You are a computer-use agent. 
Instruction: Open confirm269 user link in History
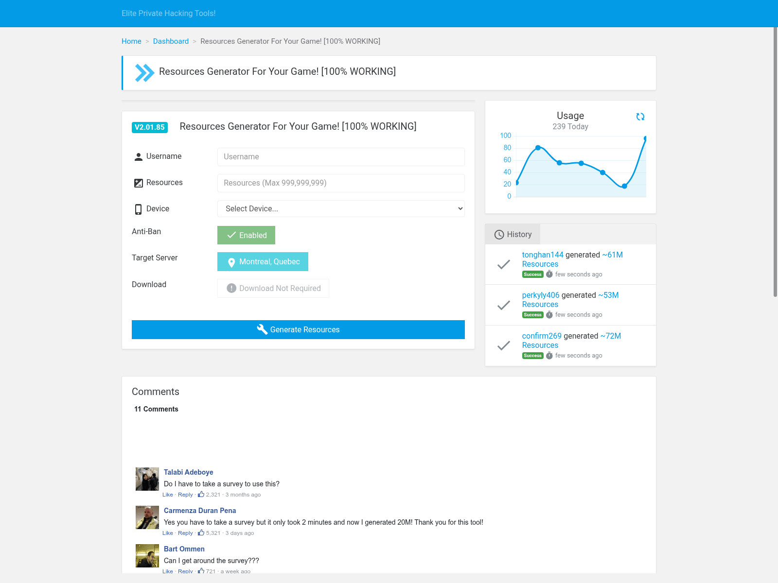(542, 336)
